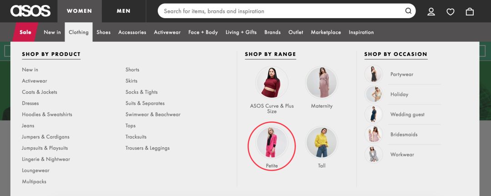Go to Coats & Jackets

tap(40, 92)
